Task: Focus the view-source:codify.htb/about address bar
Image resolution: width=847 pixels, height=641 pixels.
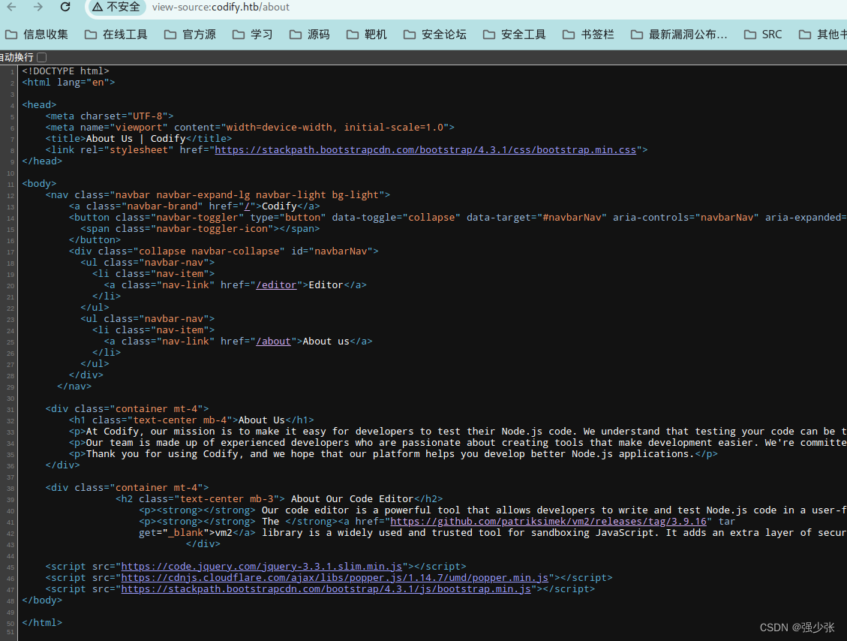Action: coord(221,7)
